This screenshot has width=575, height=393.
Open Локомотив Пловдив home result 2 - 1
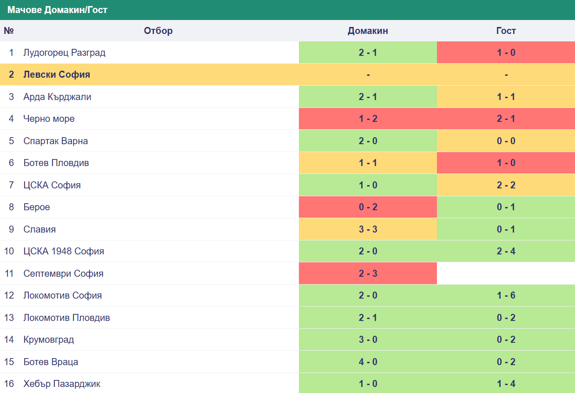pos(368,318)
